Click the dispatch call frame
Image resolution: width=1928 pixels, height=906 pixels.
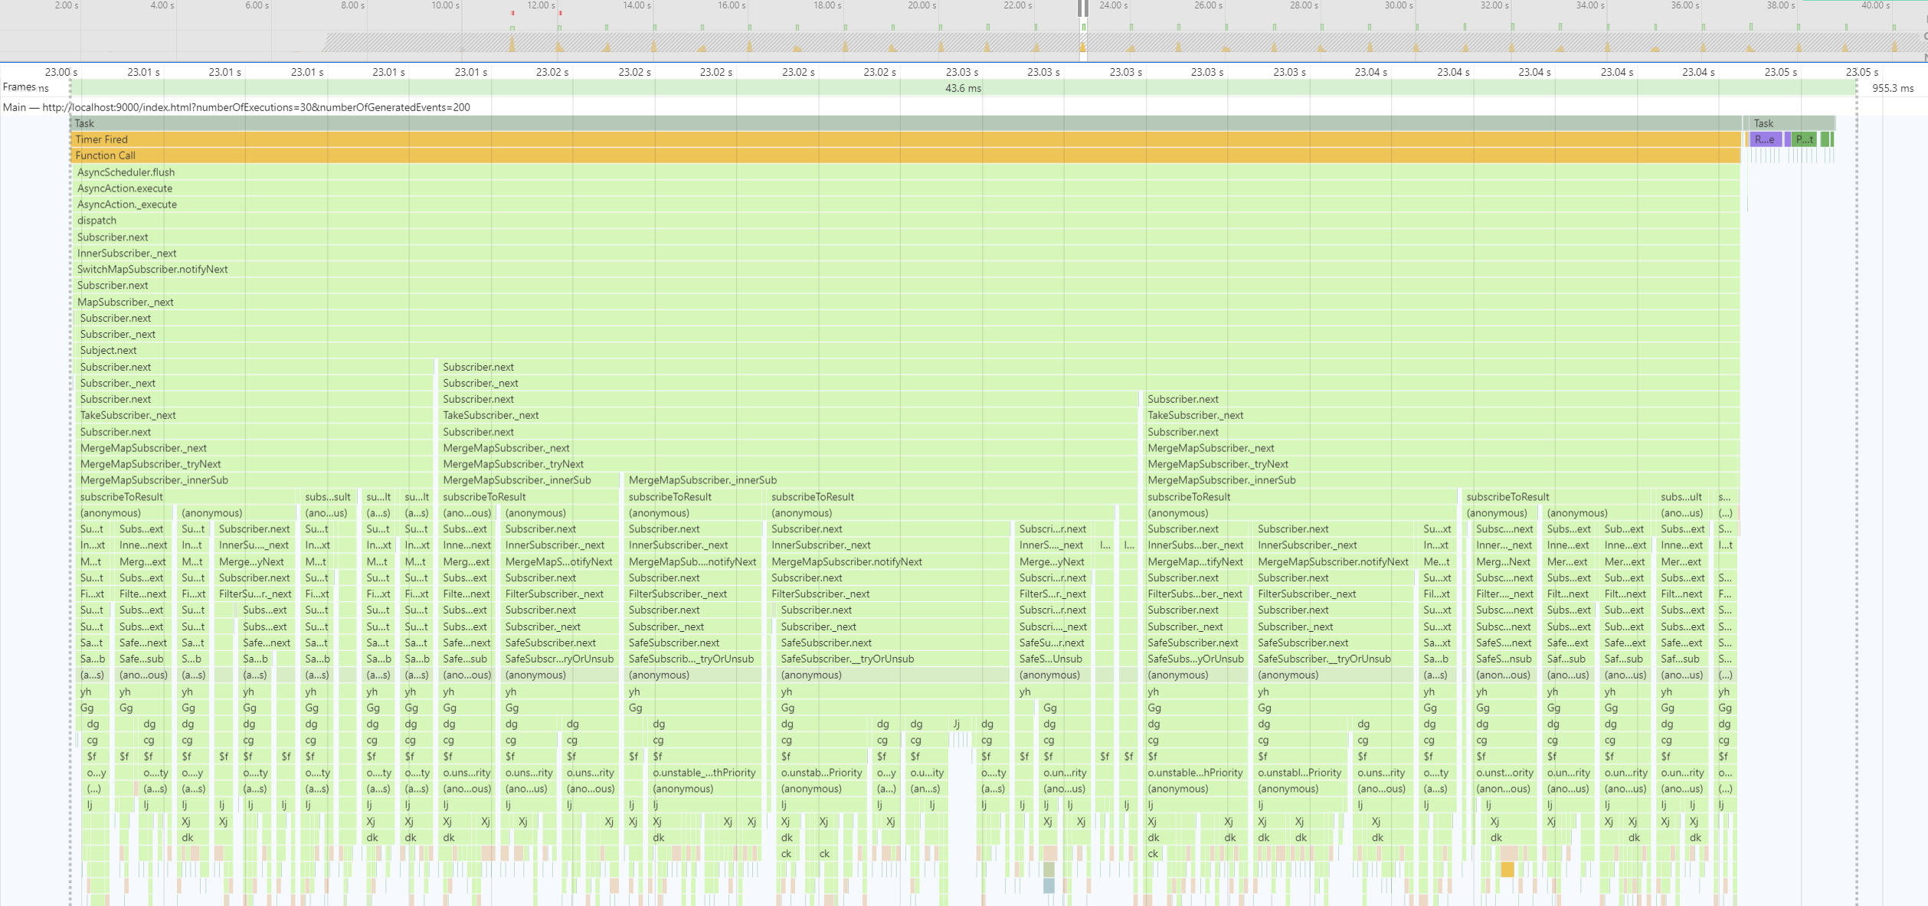pos(97,221)
